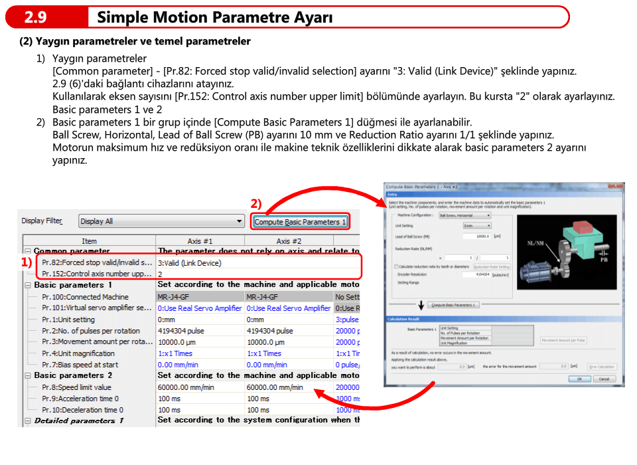Open the Unit Setting dropdown in dialog
The width and height of the screenshot is (637, 465).
tap(489, 226)
